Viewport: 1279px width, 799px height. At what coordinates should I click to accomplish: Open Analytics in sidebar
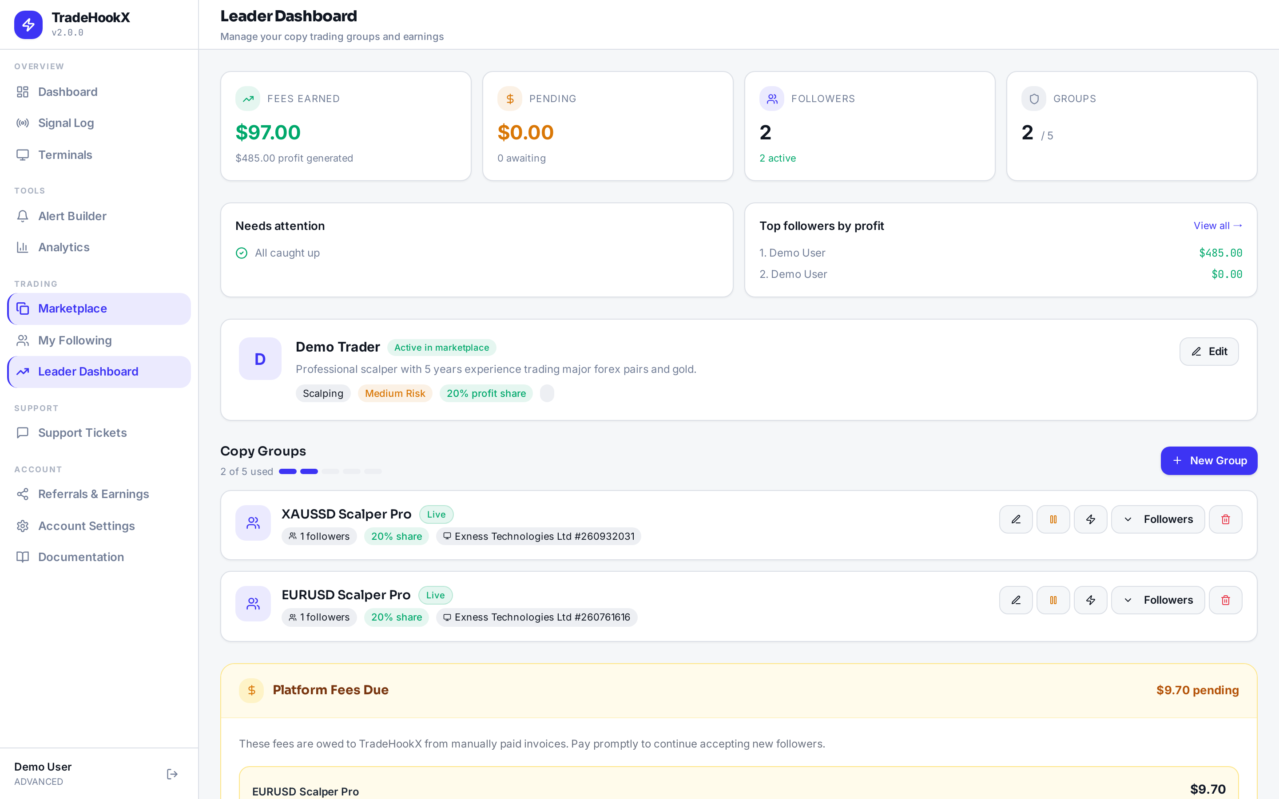click(99, 247)
